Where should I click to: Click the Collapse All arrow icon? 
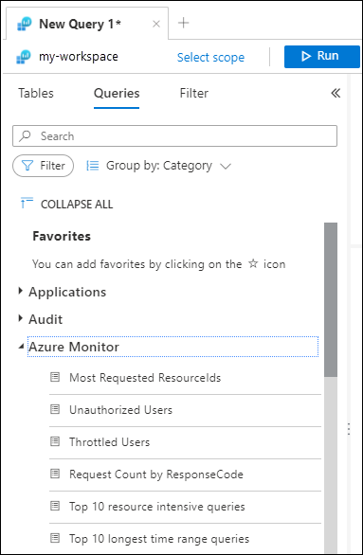click(x=27, y=203)
